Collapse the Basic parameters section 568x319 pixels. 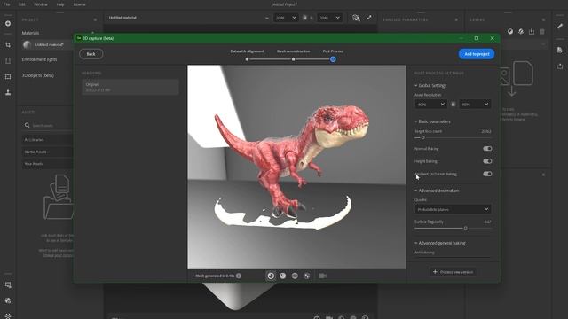[x=432, y=121]
